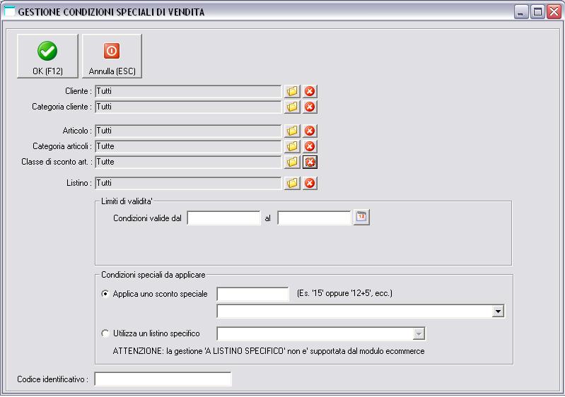Click the ATTENZIONE ecommerce warning text

coord(269,351)
